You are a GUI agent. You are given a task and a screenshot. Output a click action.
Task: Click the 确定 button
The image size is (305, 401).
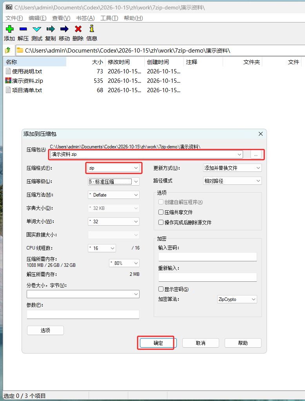tap(158, 343)
